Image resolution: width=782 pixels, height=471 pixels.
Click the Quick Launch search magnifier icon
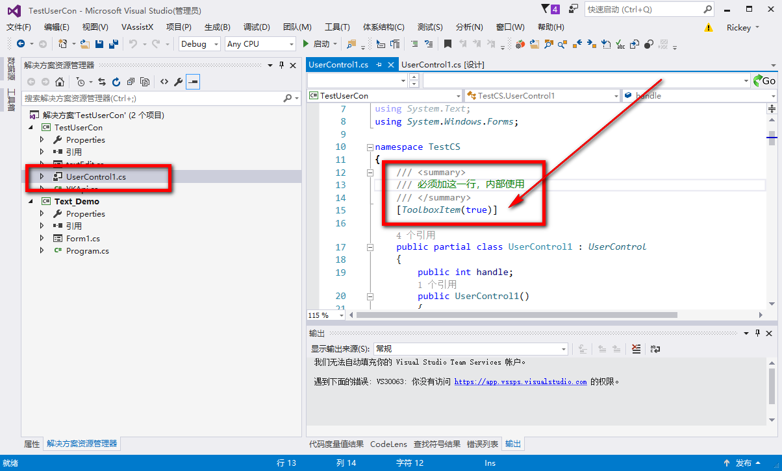(x=707, y=10)
